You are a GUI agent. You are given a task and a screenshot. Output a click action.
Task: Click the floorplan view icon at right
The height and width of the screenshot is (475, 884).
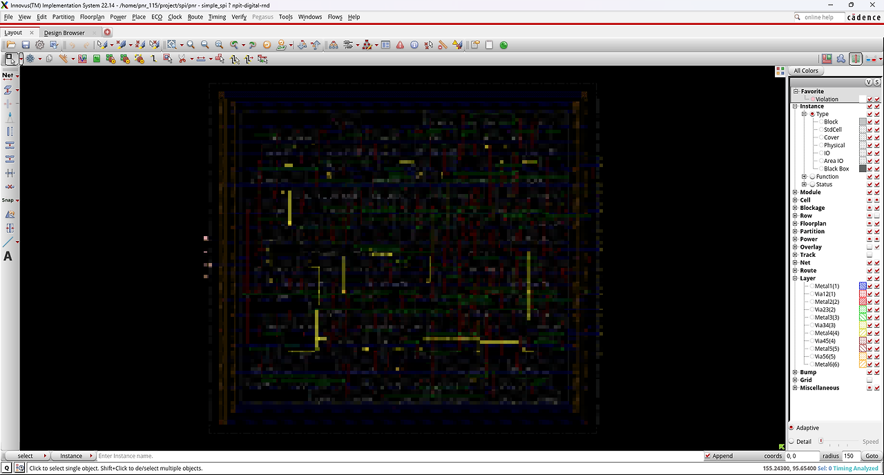tap(826, 59)
